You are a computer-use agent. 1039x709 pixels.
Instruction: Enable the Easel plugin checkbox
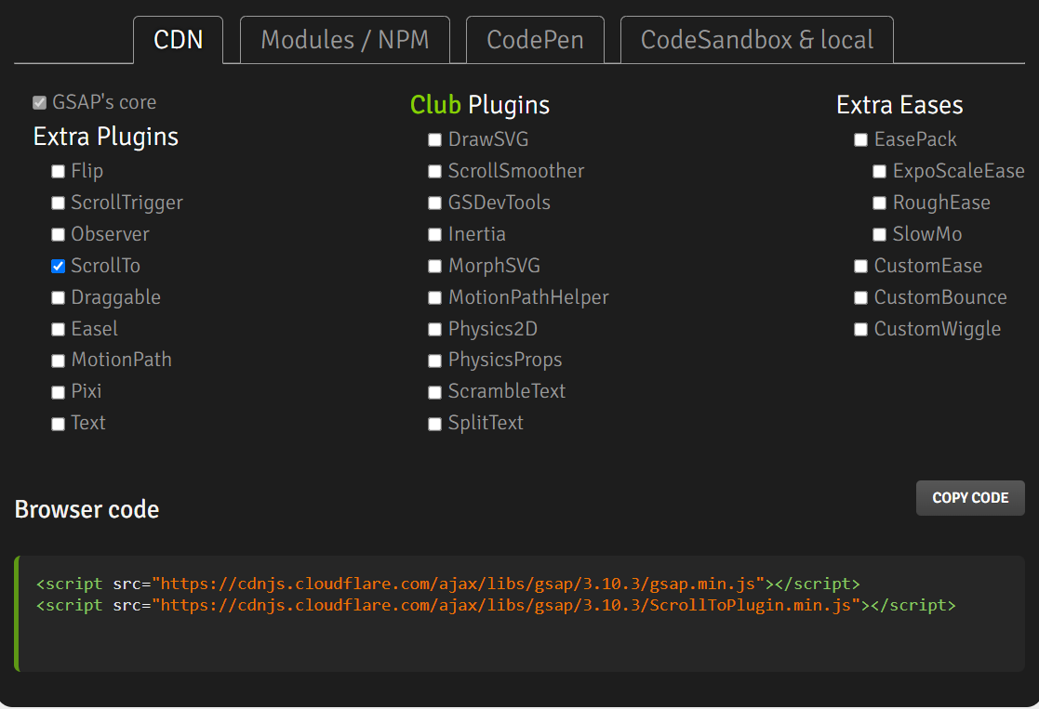point(59,329)
